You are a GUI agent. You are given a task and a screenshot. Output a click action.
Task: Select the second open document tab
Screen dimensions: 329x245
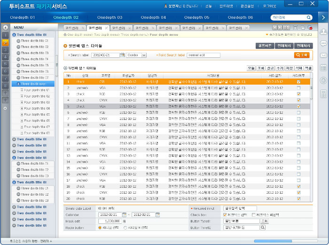[x=96, y=28]
